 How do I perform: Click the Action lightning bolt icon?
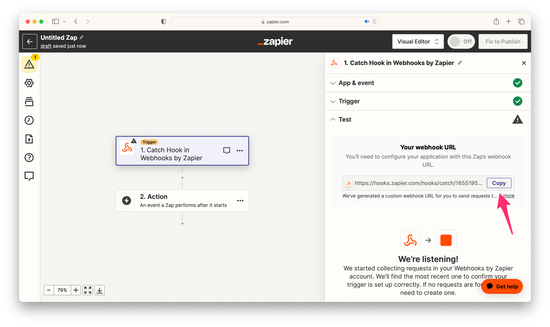127,201
